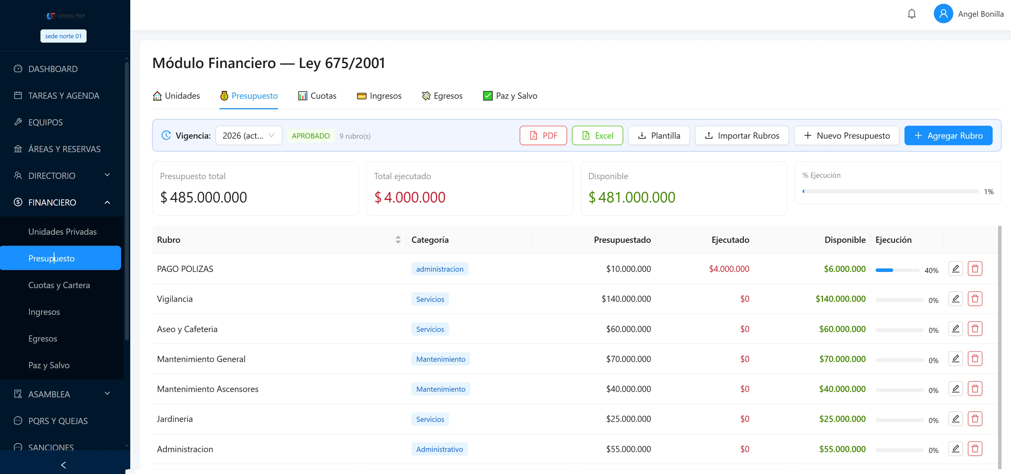Screen dimensions: 1011x474
Task: Open the notifications bell
Action: [911, 14]
